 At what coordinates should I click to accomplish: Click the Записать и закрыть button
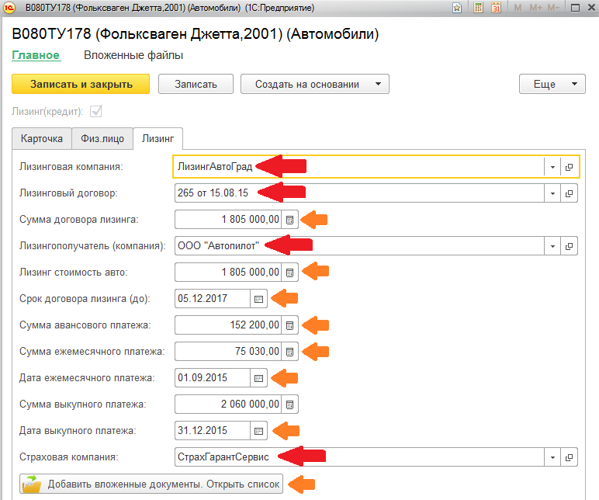pyautogui.click(x=81, y=85)
